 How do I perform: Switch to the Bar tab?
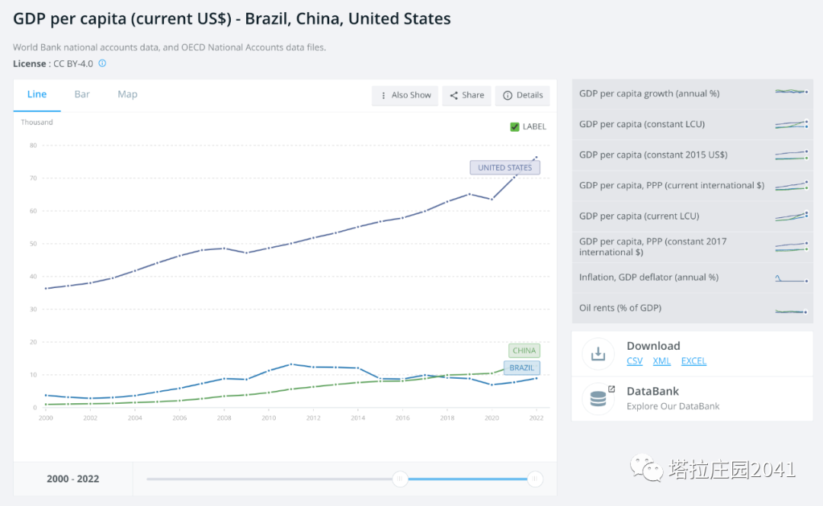click(x=82, y=94)
